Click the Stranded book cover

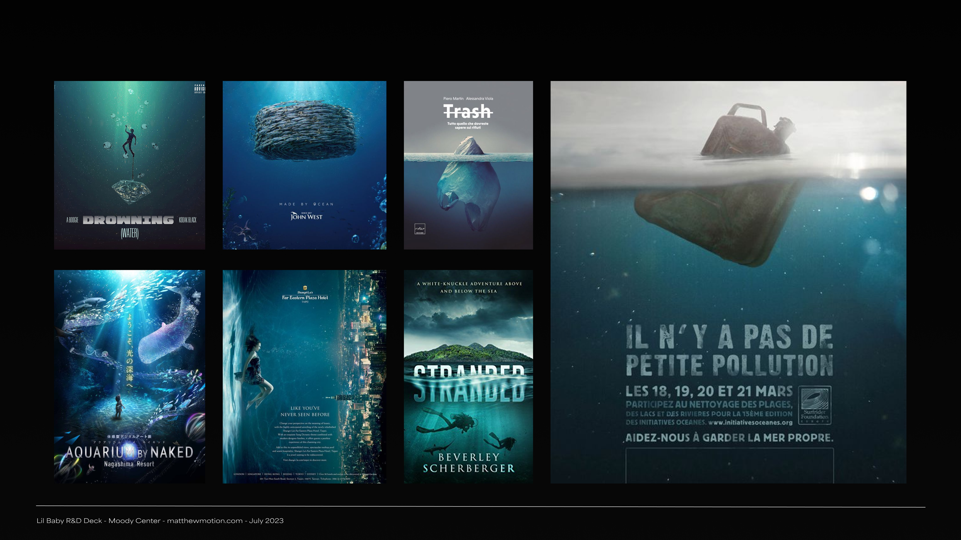coord(468,376)
